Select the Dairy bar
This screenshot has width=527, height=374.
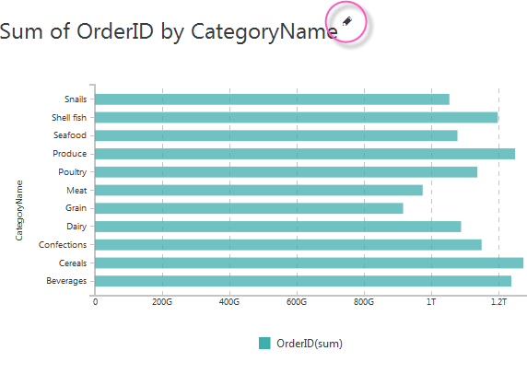[x=278, y=227]
